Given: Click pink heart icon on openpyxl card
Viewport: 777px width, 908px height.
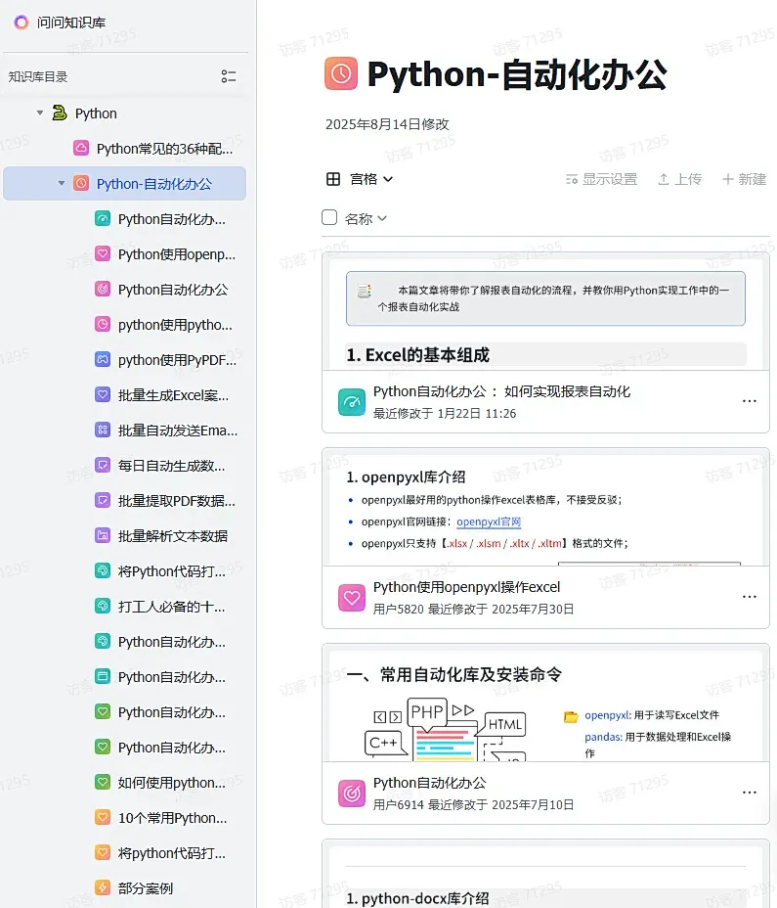Looking at the screenshot, I should tap(352, 598).
